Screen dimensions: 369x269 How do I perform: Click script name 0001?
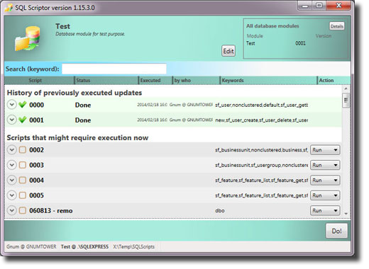click(x=36, y=120)
